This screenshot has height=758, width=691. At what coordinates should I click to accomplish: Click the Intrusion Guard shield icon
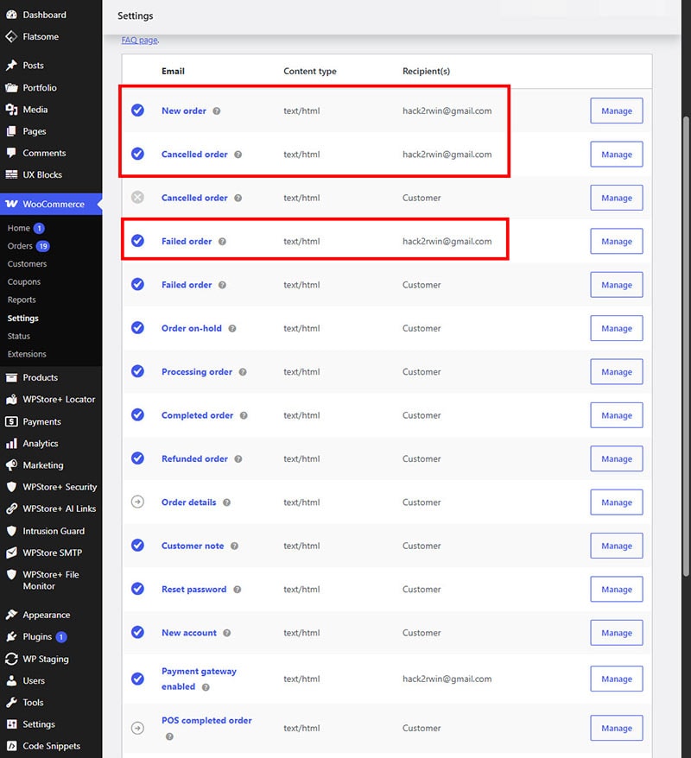(11, 531)
